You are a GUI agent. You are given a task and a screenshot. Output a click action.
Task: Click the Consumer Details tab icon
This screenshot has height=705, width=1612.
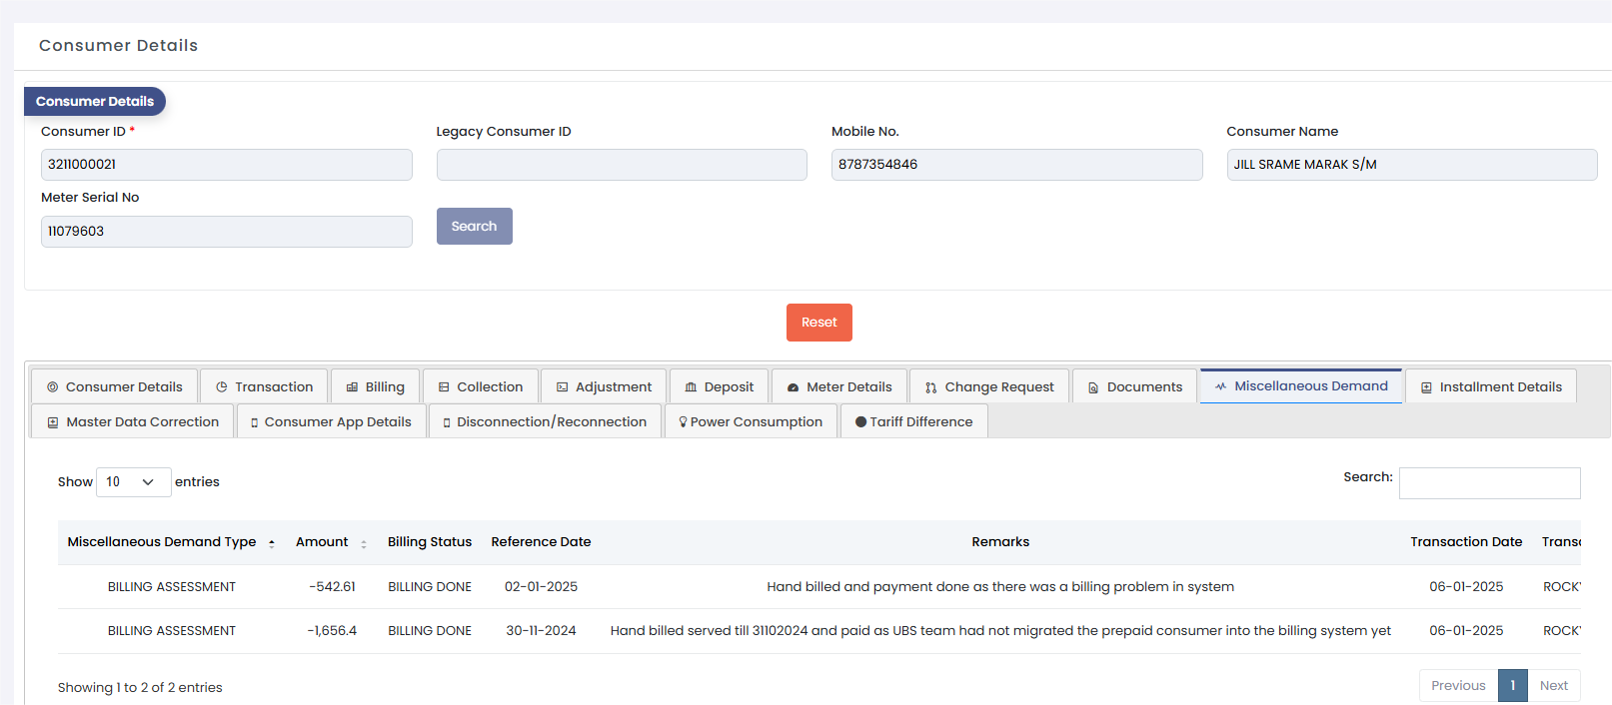(53, 387)
